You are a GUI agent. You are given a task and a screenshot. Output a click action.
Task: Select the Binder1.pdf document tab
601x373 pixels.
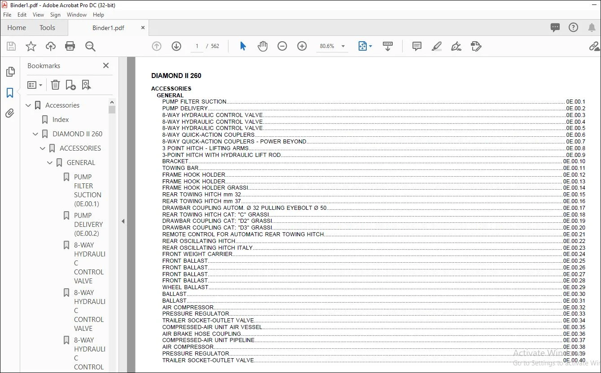[108, 28]
